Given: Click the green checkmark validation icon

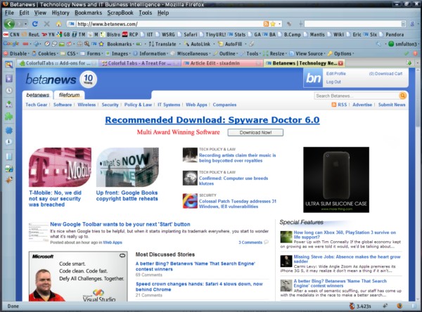Looking at the screenshot, I should (407, 53).
